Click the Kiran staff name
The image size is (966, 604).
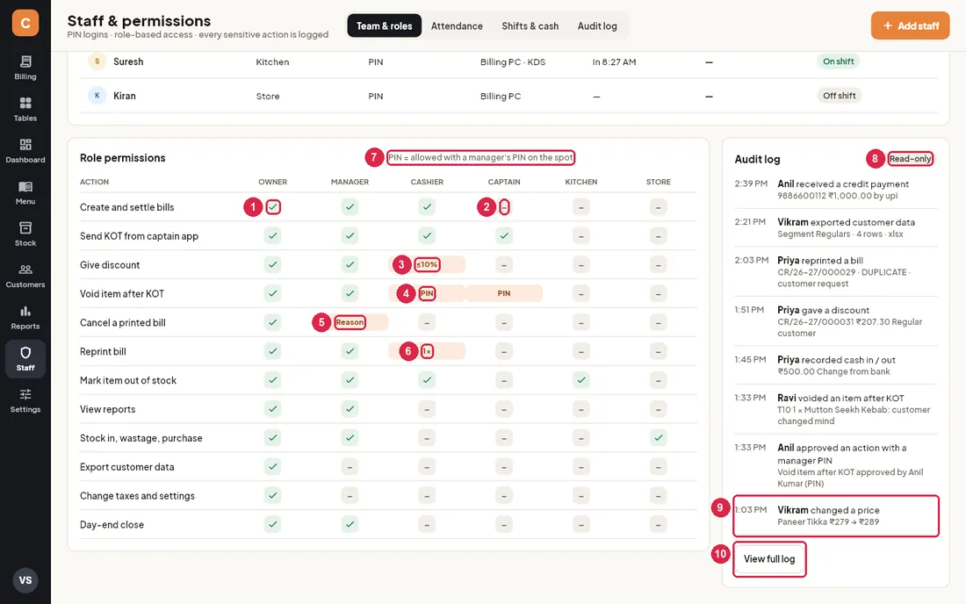click(x=125, y=96)
